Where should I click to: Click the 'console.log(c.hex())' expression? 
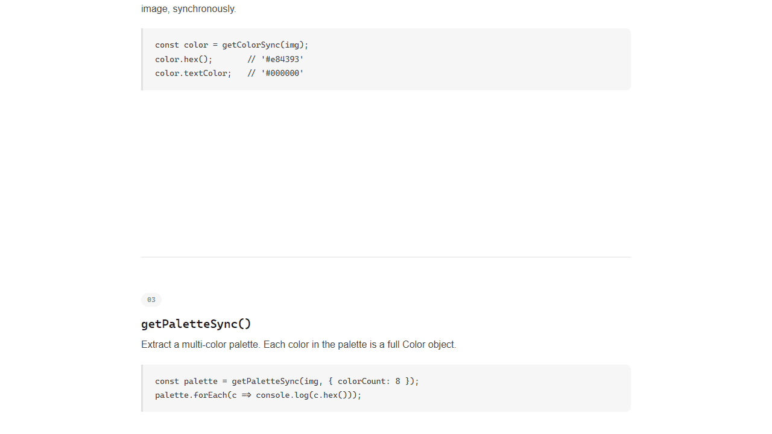tap(306, 395)
